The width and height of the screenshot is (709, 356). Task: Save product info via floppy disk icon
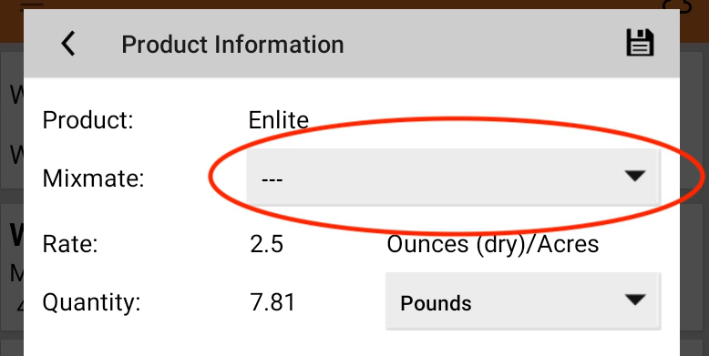tap(640, 43)
